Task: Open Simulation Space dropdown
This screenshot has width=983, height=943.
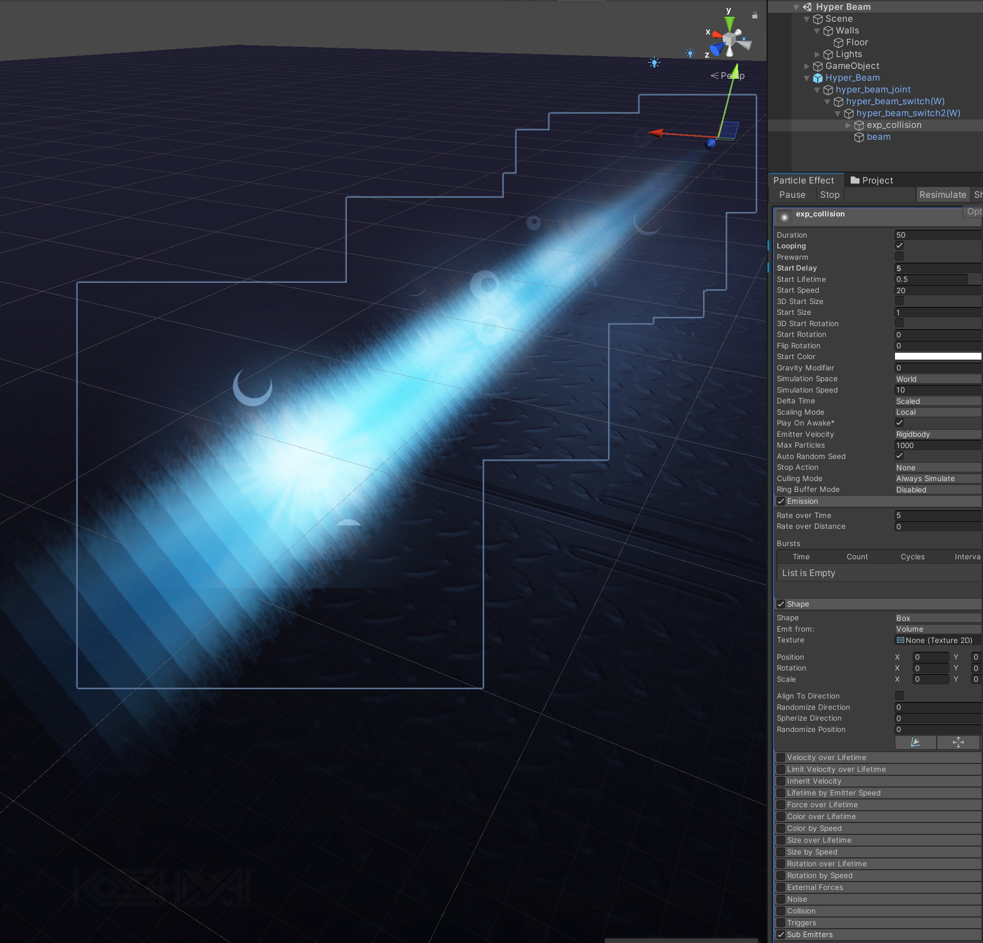Action: click(x=938, y=379)
